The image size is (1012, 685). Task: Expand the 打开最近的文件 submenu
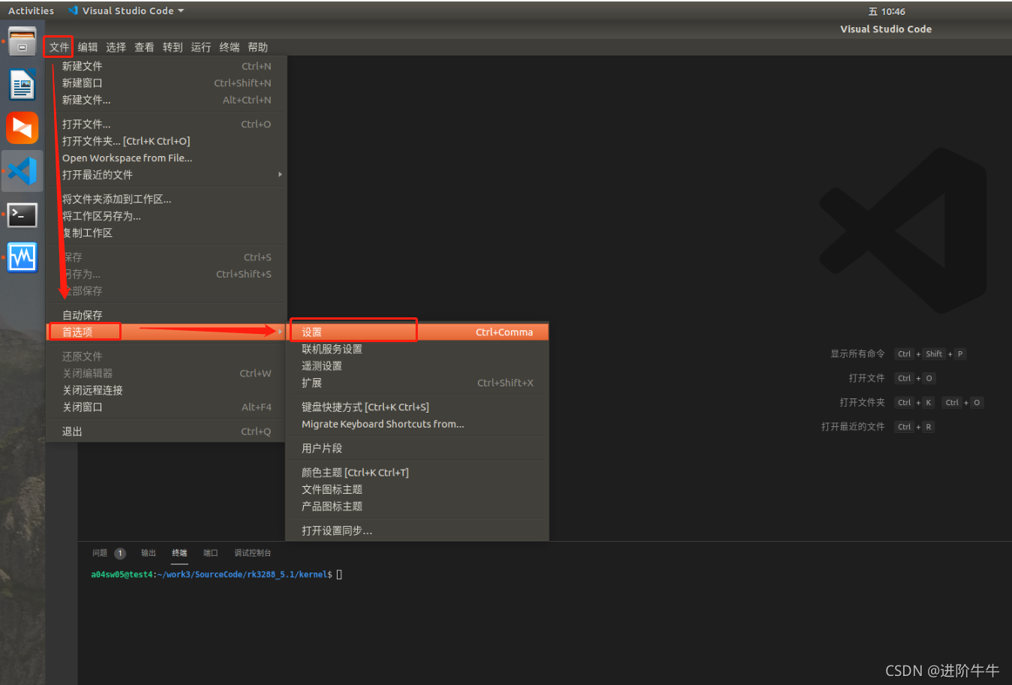[167, 175]
